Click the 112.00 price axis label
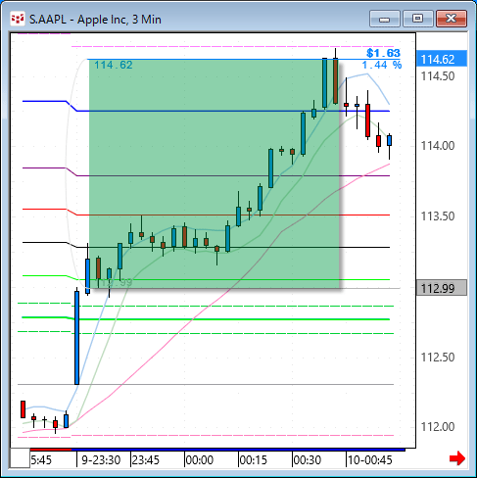 point(438,427)
